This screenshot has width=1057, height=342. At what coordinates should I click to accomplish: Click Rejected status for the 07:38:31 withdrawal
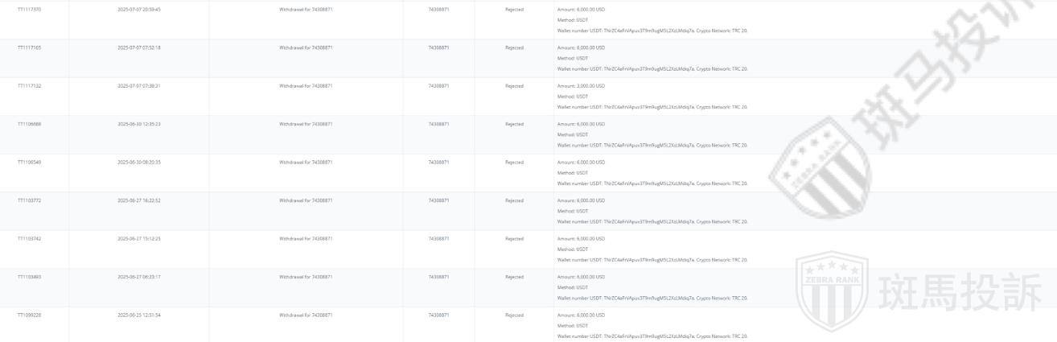point(514,85)
